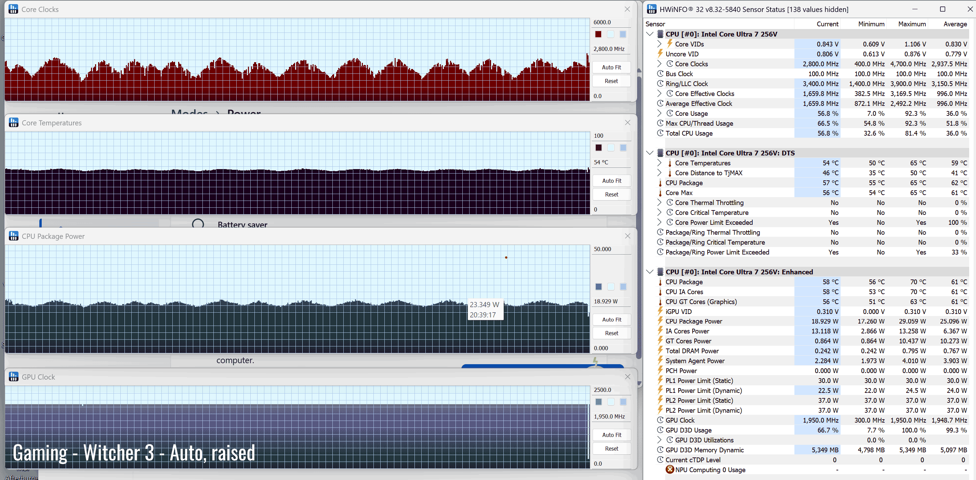976x480 pixels.
Task: Click the clock icon next to Bus Clock
Action: [660, 74]
